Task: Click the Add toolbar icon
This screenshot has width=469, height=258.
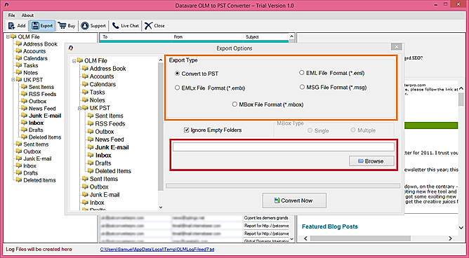Action: point(12,26)
